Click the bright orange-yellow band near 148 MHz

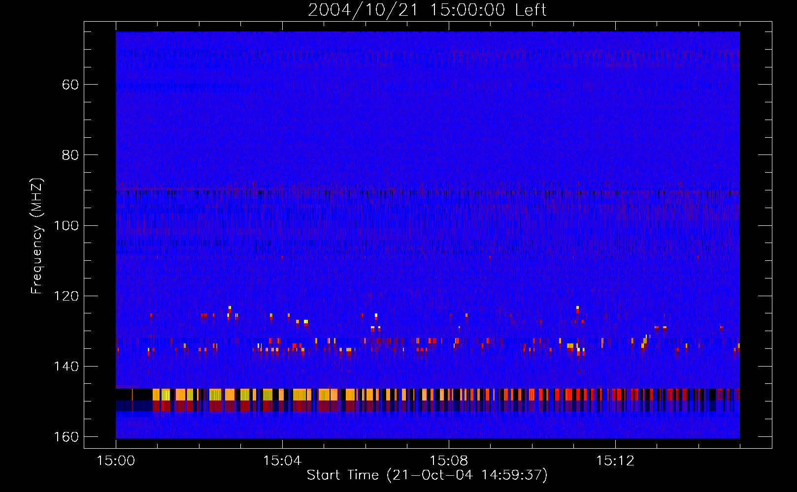pos(428,394)
